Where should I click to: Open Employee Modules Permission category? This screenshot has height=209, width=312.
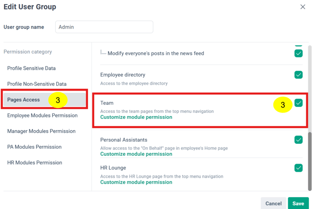[x=42, y=115]
